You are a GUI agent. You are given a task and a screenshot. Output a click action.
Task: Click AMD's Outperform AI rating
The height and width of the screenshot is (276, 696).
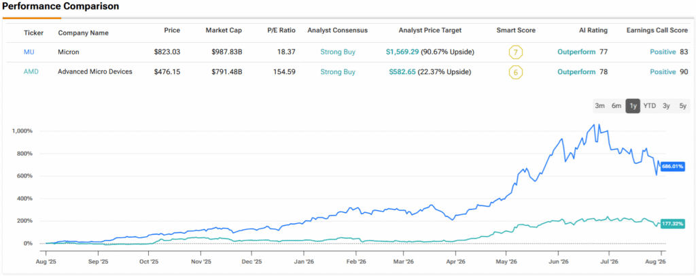(576, 71)
